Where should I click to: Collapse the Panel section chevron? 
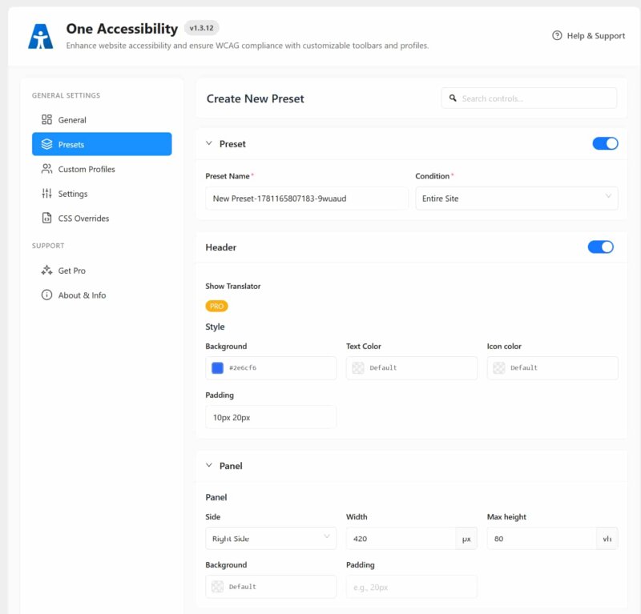click(209, 465)
